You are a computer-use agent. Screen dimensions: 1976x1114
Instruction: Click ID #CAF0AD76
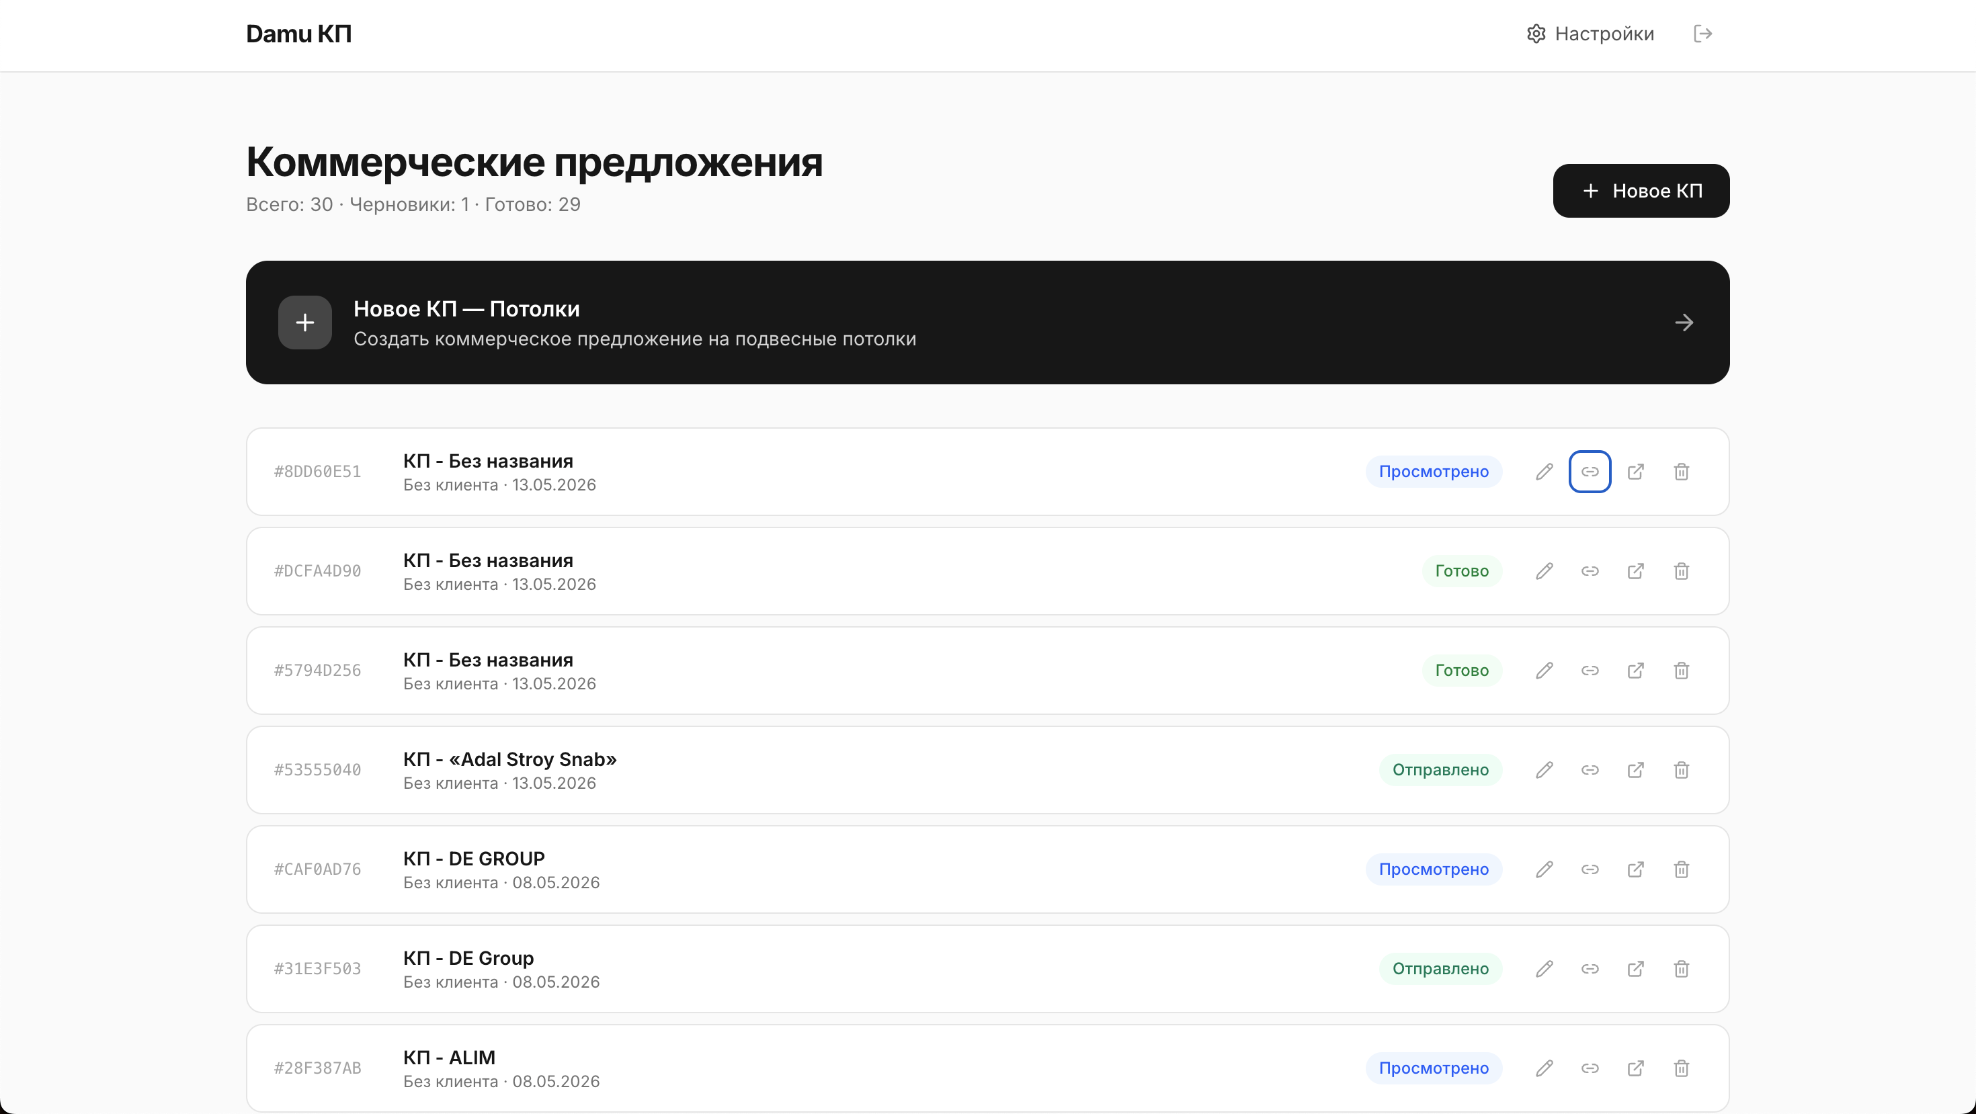317,869
